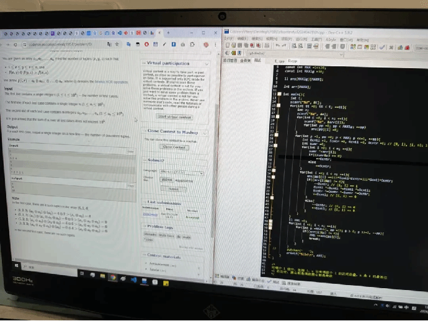428x321 pixels.
Task: Click the red circular extension icon in Chrome
Action: (x=146, y=44)
